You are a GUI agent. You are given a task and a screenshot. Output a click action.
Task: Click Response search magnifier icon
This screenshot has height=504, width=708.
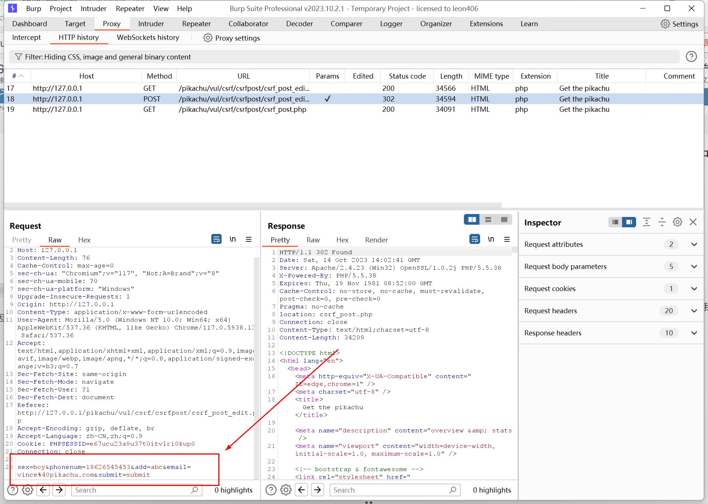click(x=453, y=490)
